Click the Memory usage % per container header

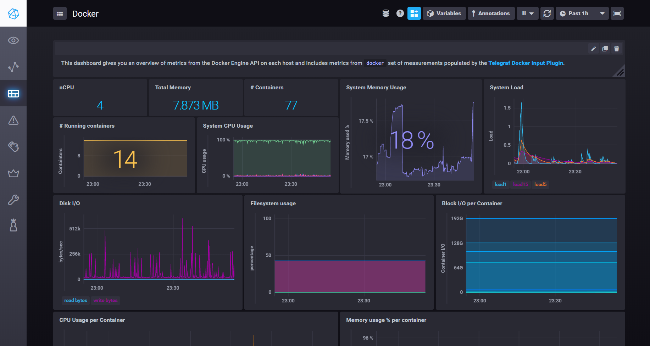386,320
